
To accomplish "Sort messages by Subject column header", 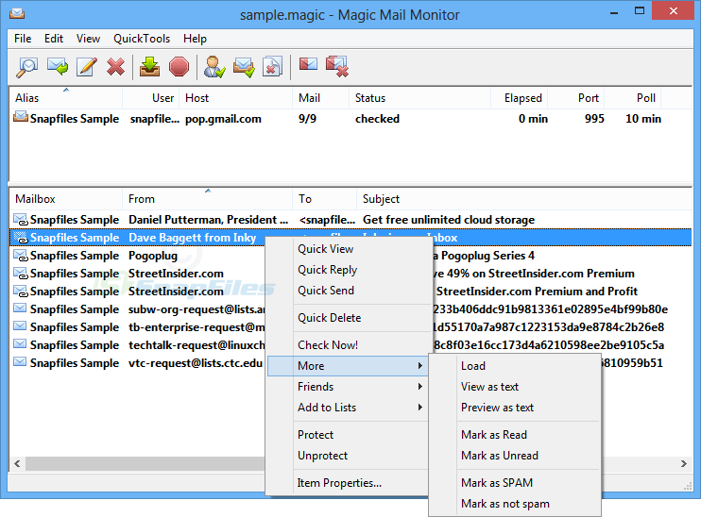I will [x=524, y=199].
